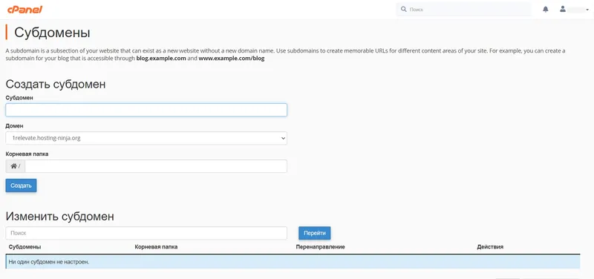Click the Перенаправление column header
This screenshot has height=279, width=594.
click(320, 247)
